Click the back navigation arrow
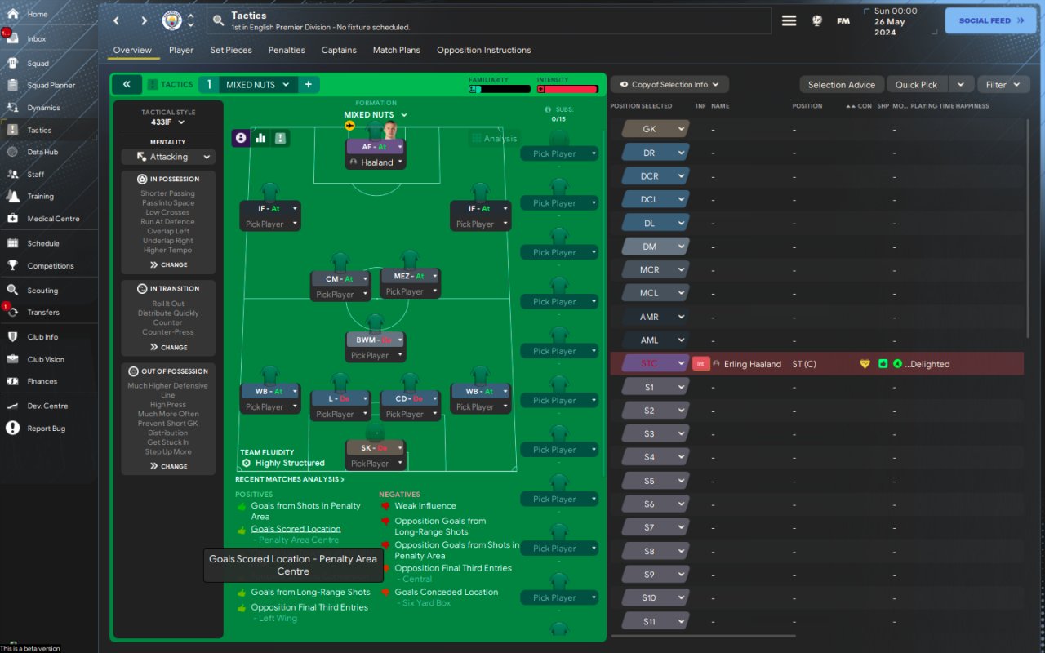The width and height of the screenshot is (1045, 653). pyautogui.click(x=117, y=20)
